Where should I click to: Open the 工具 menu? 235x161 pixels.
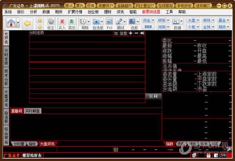169,12
